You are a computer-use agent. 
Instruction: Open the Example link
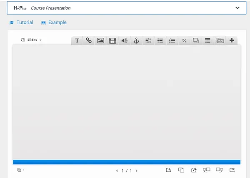(x=54, y=22)
